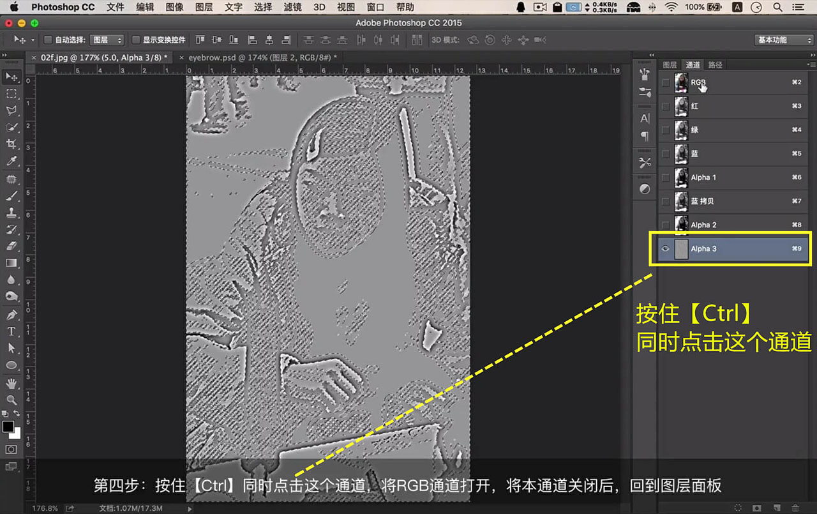The width and height of the screenshot is (817, 514).
Task: Toggle visibility of Alpha 1 channel
Action: point(666,178)
